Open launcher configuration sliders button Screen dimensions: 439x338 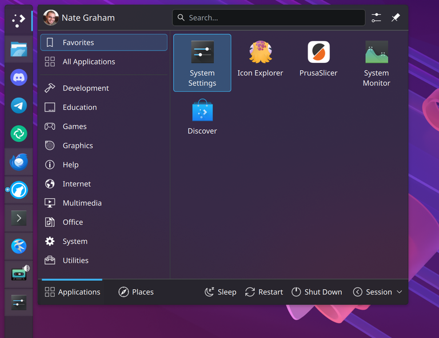(376, 18)
